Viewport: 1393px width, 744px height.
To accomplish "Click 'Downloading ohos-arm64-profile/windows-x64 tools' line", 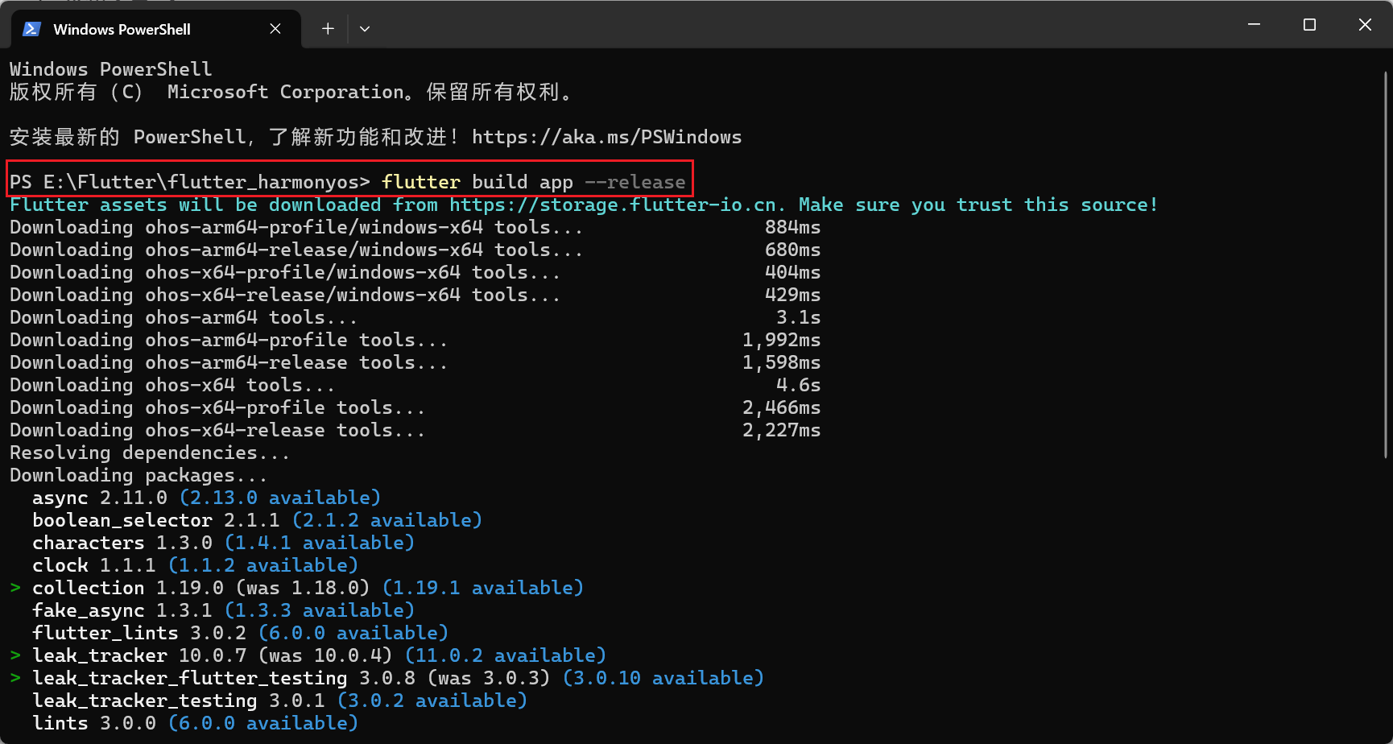I will pyautogui.click(x=296, y=227).
